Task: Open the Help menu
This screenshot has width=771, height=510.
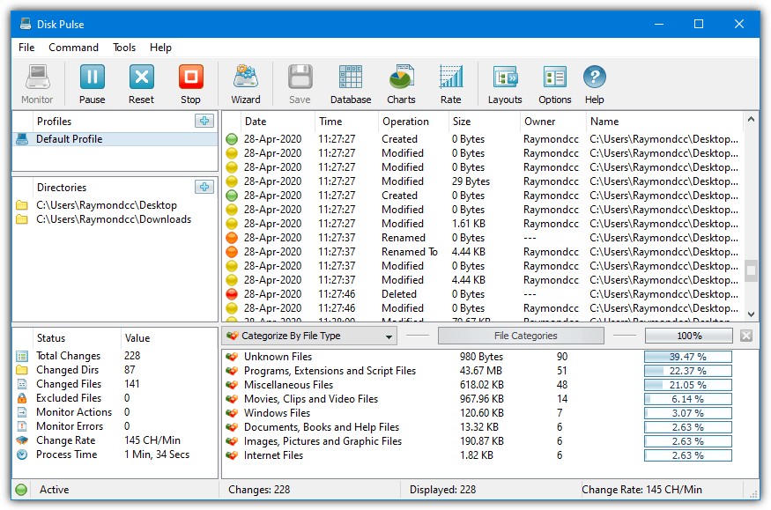Action: (x=160, y=48)
